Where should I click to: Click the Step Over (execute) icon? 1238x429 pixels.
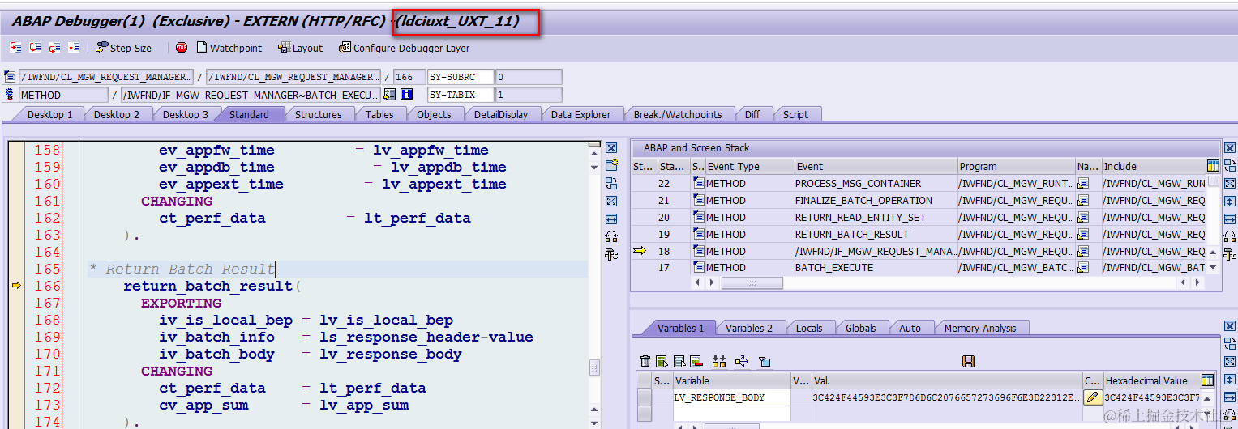pyautogui.click(x=35, y=48)
